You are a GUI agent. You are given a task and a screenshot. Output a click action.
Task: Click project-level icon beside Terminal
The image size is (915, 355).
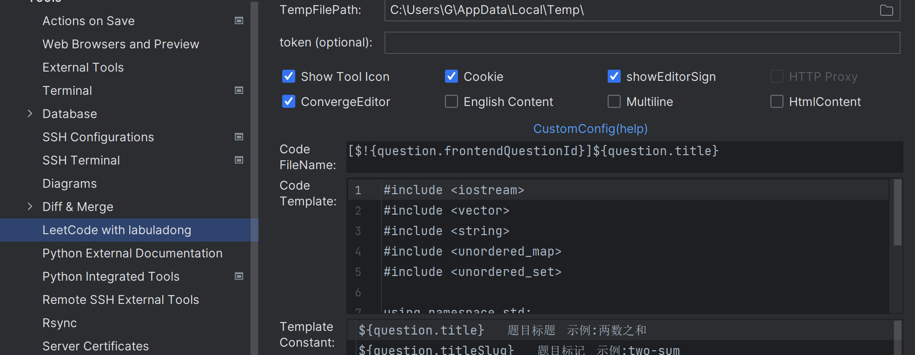[239, 90]
